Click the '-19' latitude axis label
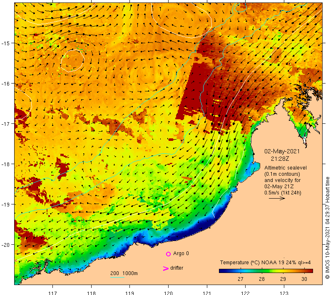The width and height of the screenshot is (333, 295). pyautogui.click(x=5, y=204)
